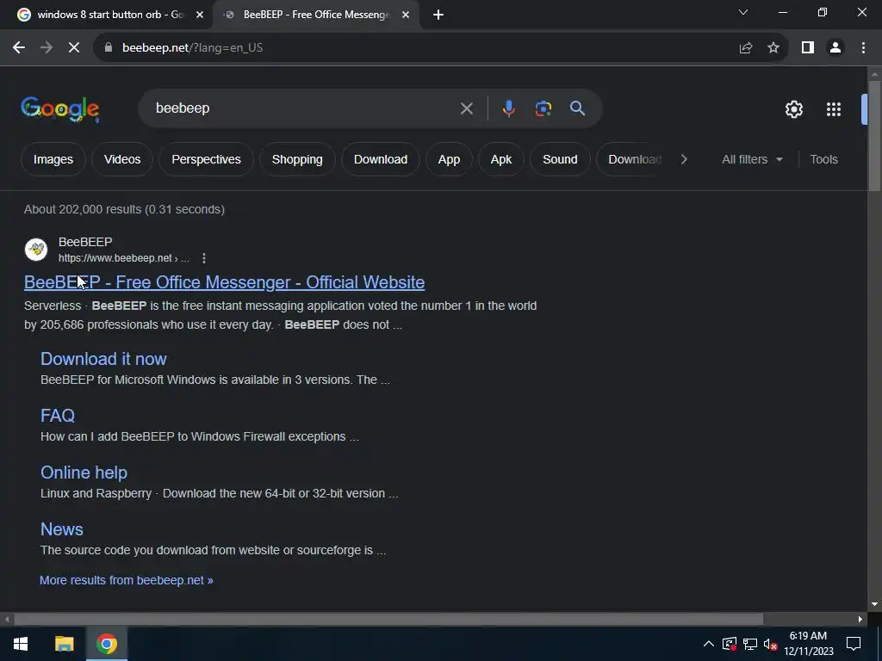Select BeeBEEP Free Office Messenger tab
Screen dimensions: 882x661
click(317, 15)
